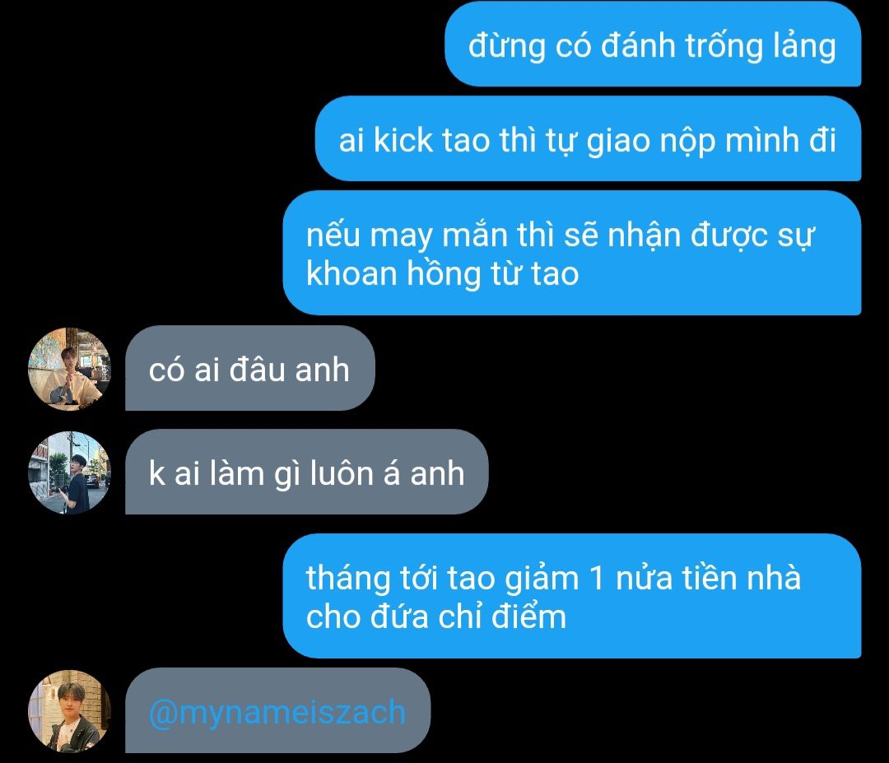The height and width of the screenshot is (763, 889).
Task: Open the @mynameiszach mention link
Action: 277,712
